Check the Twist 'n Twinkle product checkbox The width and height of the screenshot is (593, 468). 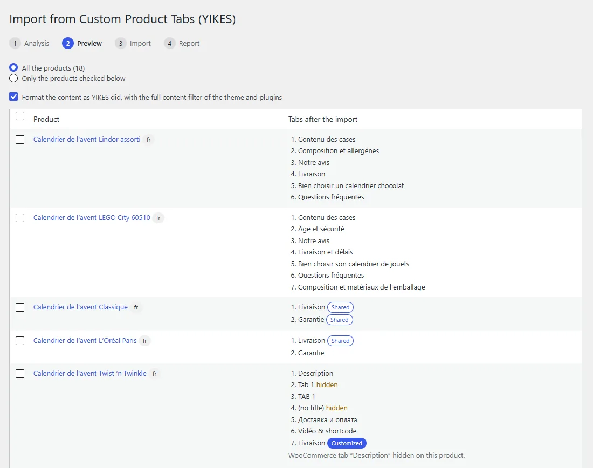pyautogui.click(x=20, y=374)
